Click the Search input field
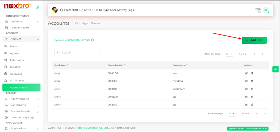Image resolution: width=280 pixels, height=132 pixels. pos(78,52)
